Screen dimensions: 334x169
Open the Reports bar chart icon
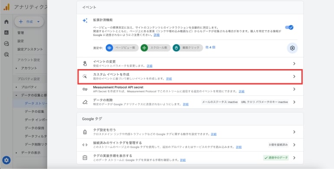pyautogui.click(x=7, y=32)
